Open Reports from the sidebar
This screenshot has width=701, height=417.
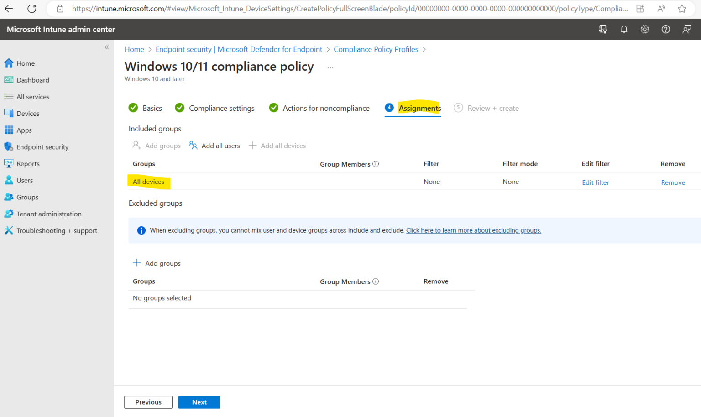point(27,163)
